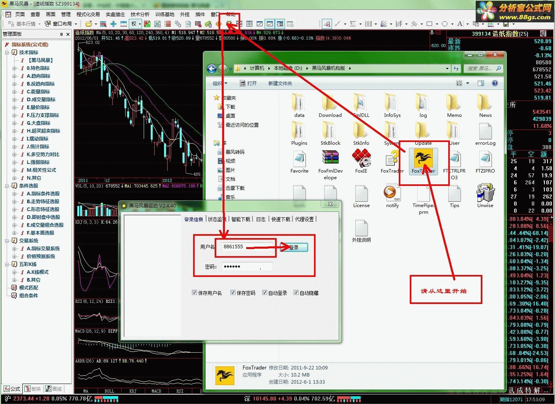Select the rectangle drawing tool
The width and height of the screenshot is (555, 404).
coord(429,24)
